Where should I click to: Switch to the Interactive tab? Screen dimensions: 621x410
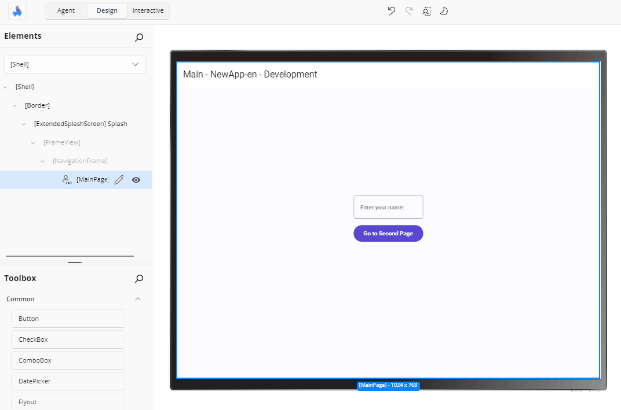(148, 10)
